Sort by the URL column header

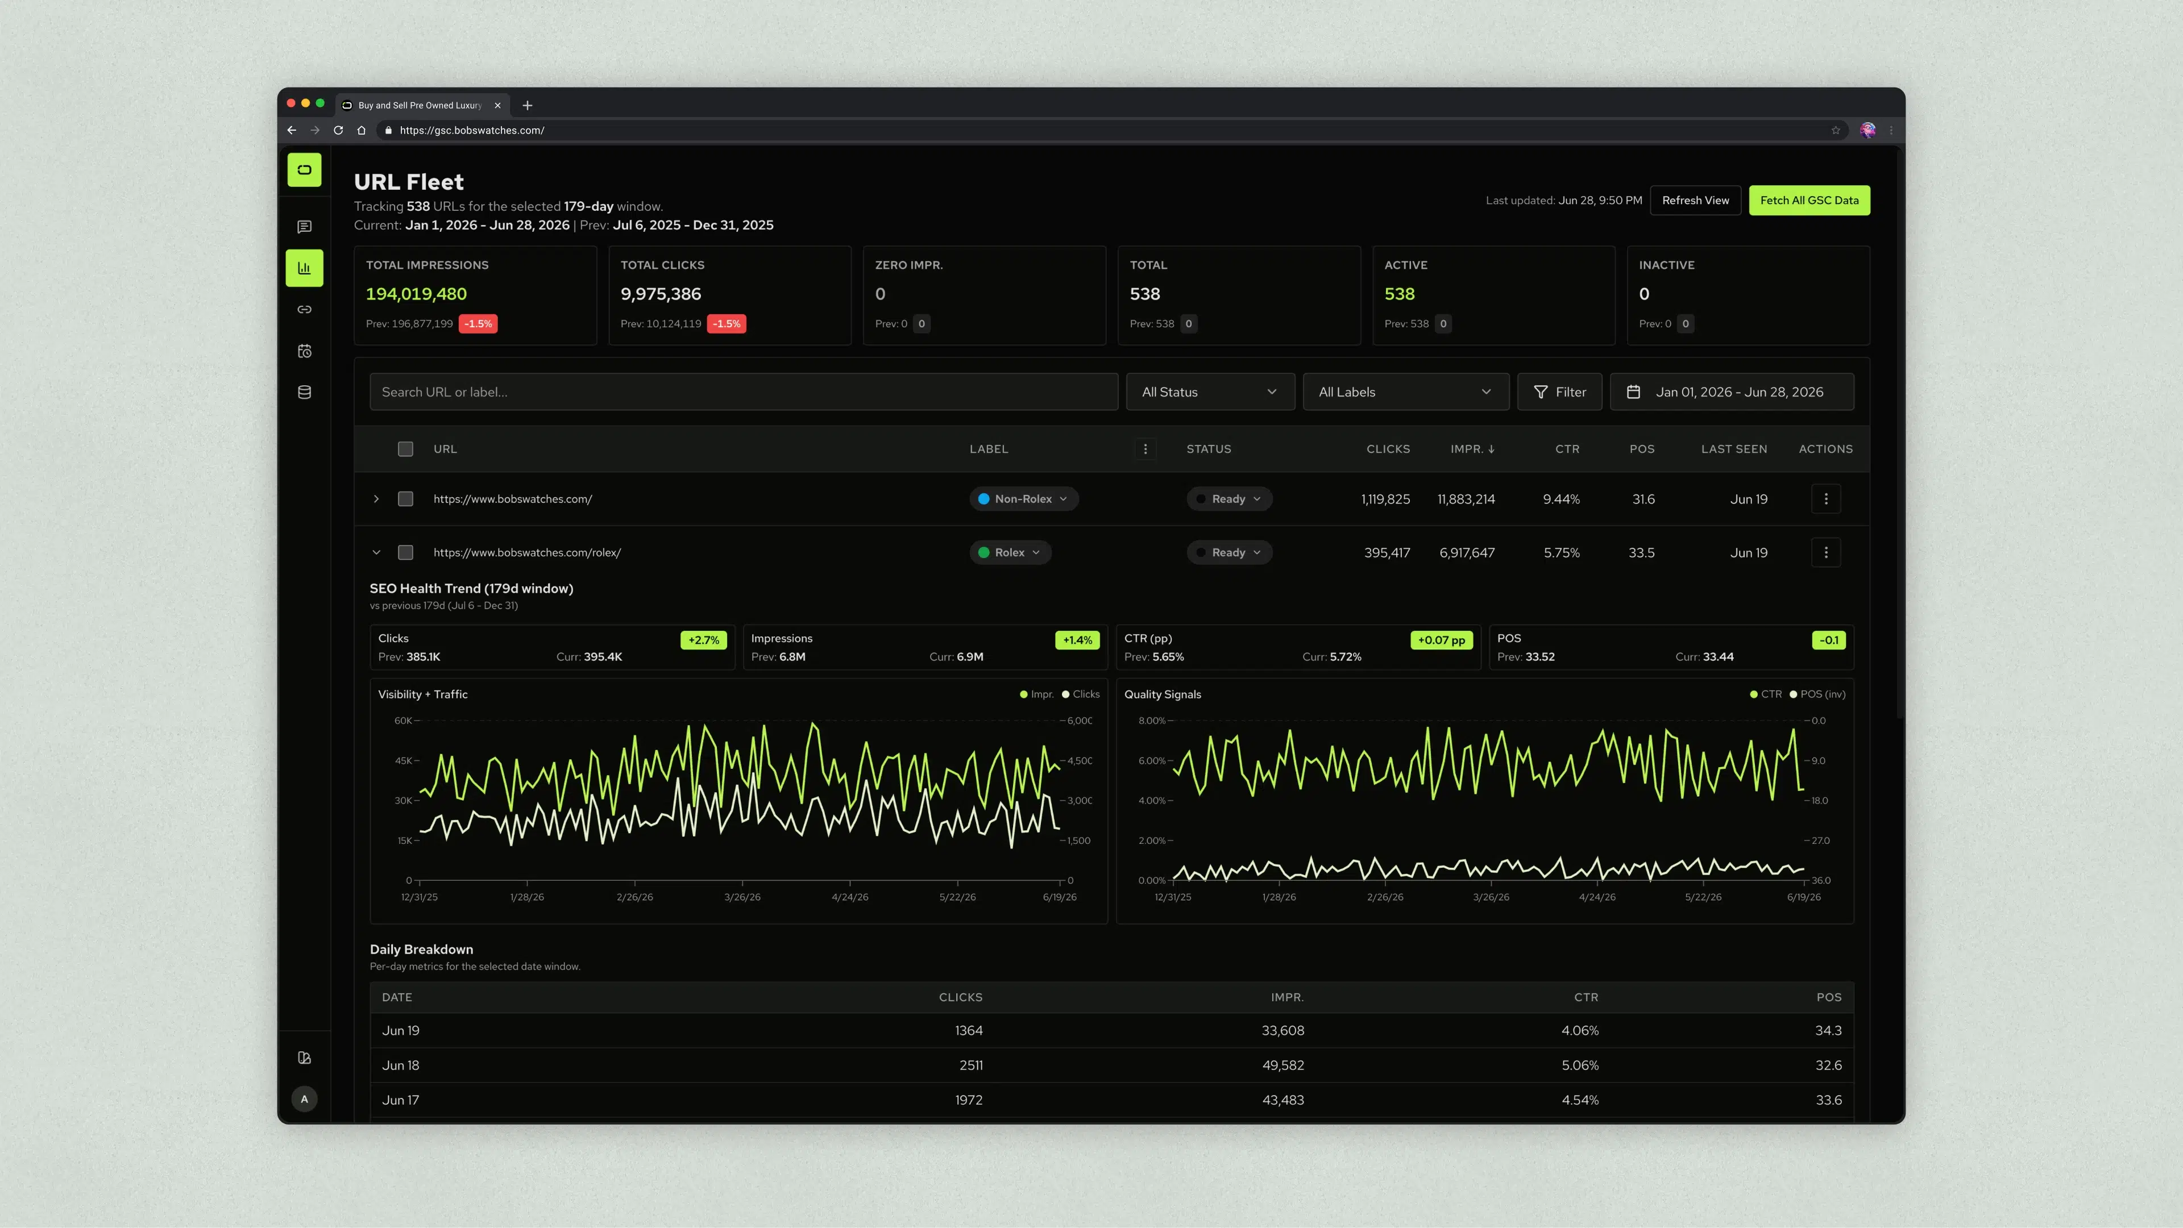pyautogui.click(x=445, y=449)
